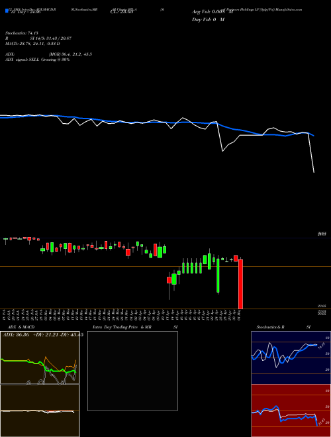
Task: Click the 'Avg Vol: 0.008 M' label
Action: click(213, 12)
